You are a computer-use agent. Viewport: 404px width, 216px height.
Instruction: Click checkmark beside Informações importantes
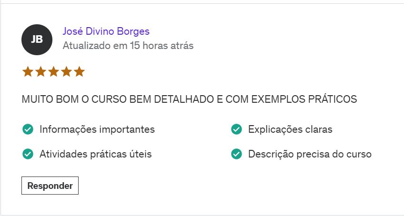(x=28, y=129)
